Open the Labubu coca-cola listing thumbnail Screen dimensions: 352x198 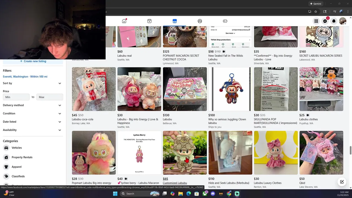[x=94, y=89]
